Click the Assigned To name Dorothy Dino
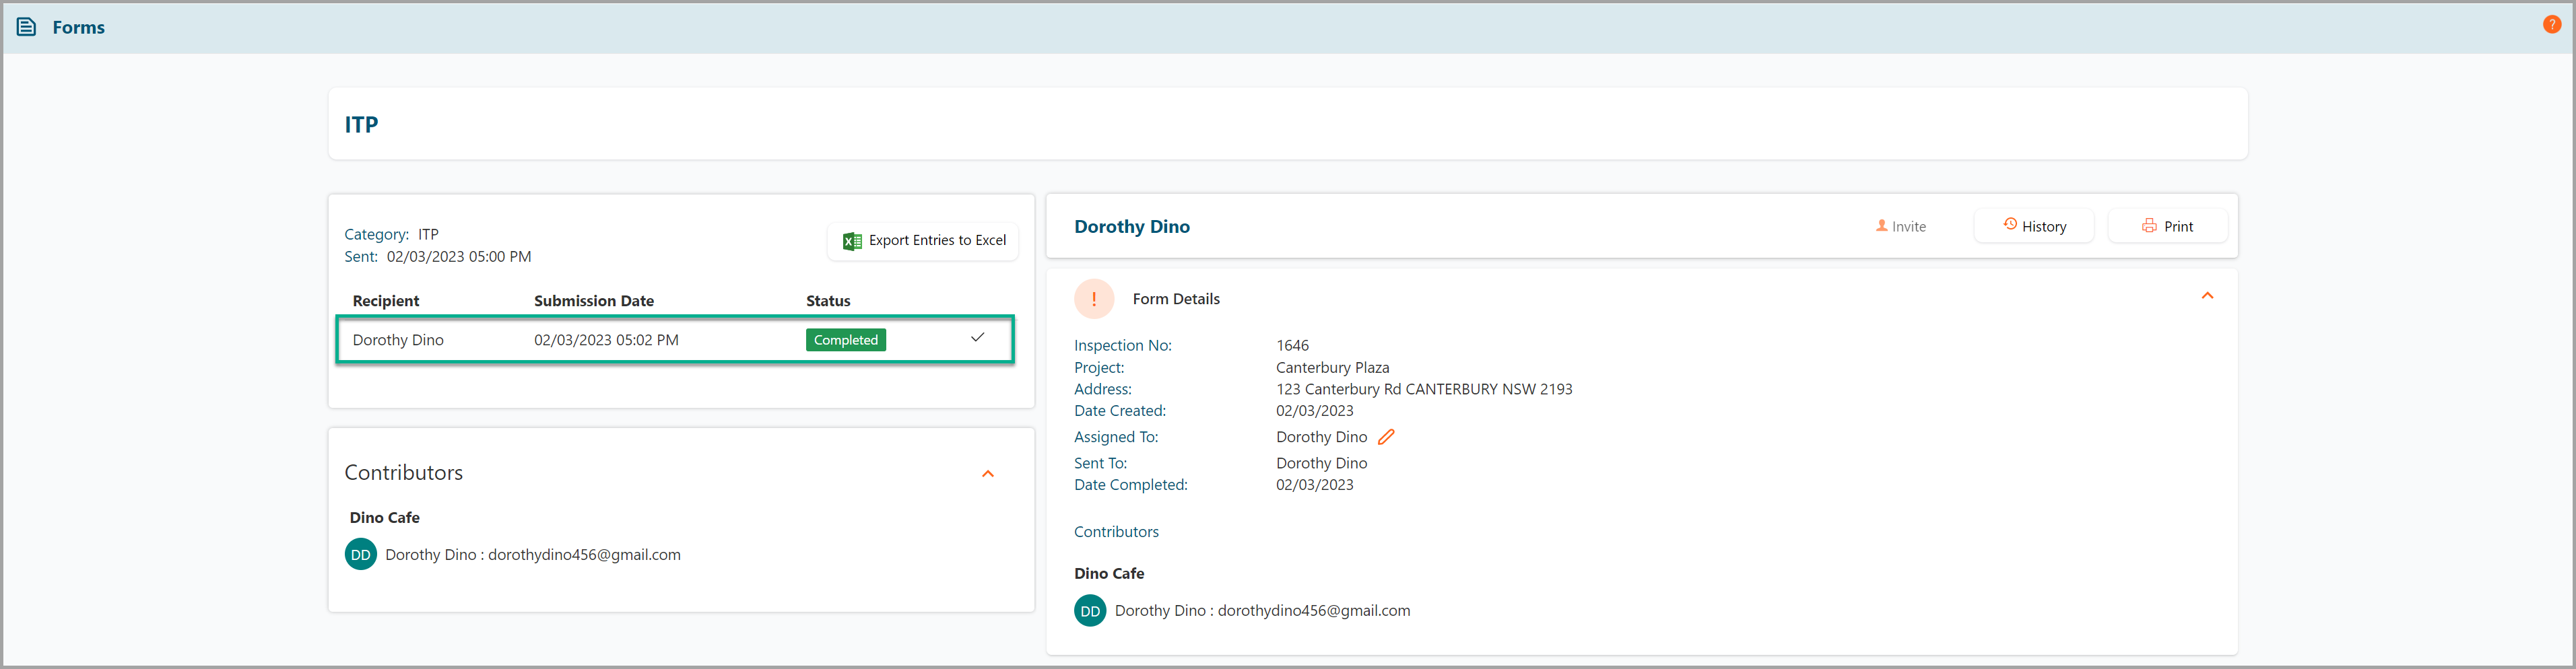The width and height of the screenshot is (2576, 669). (1321, 437)
